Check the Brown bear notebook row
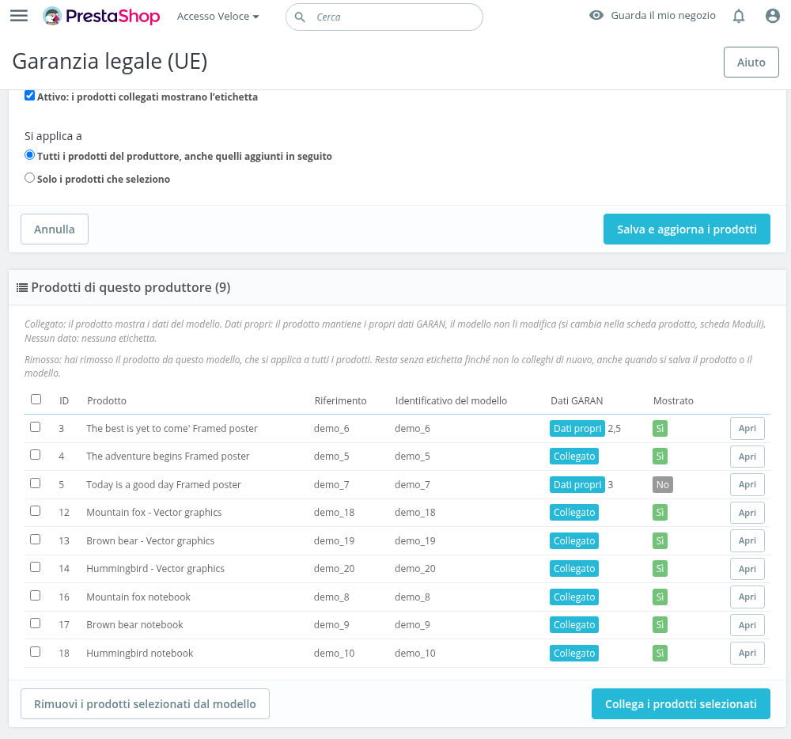Viewport: 791px width, 739px height. click(36, 623)
